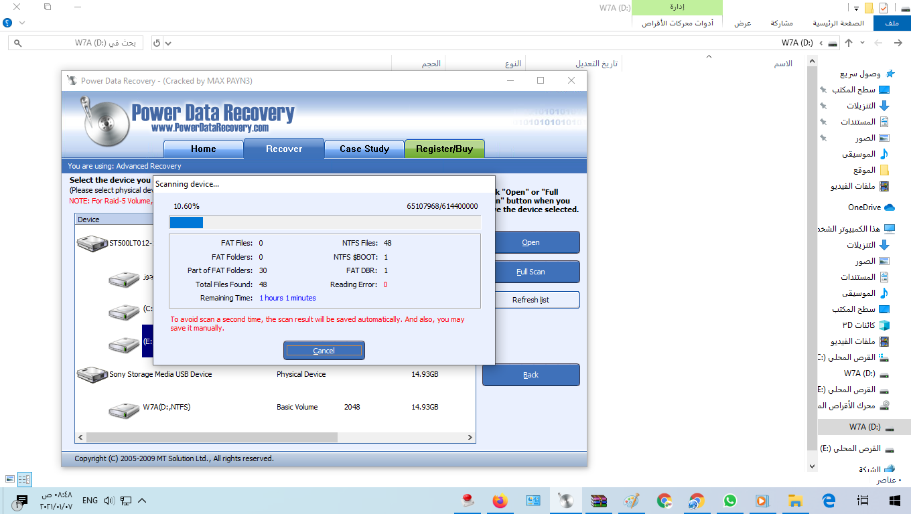Open Explorer help question mark icon
This screenshot has width=911, height=514.
pyautogui.click(x=7, y=23)
